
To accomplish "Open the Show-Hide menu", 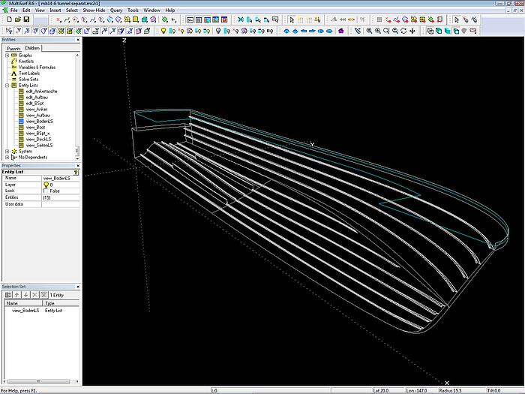I will [x=94, y=11].
